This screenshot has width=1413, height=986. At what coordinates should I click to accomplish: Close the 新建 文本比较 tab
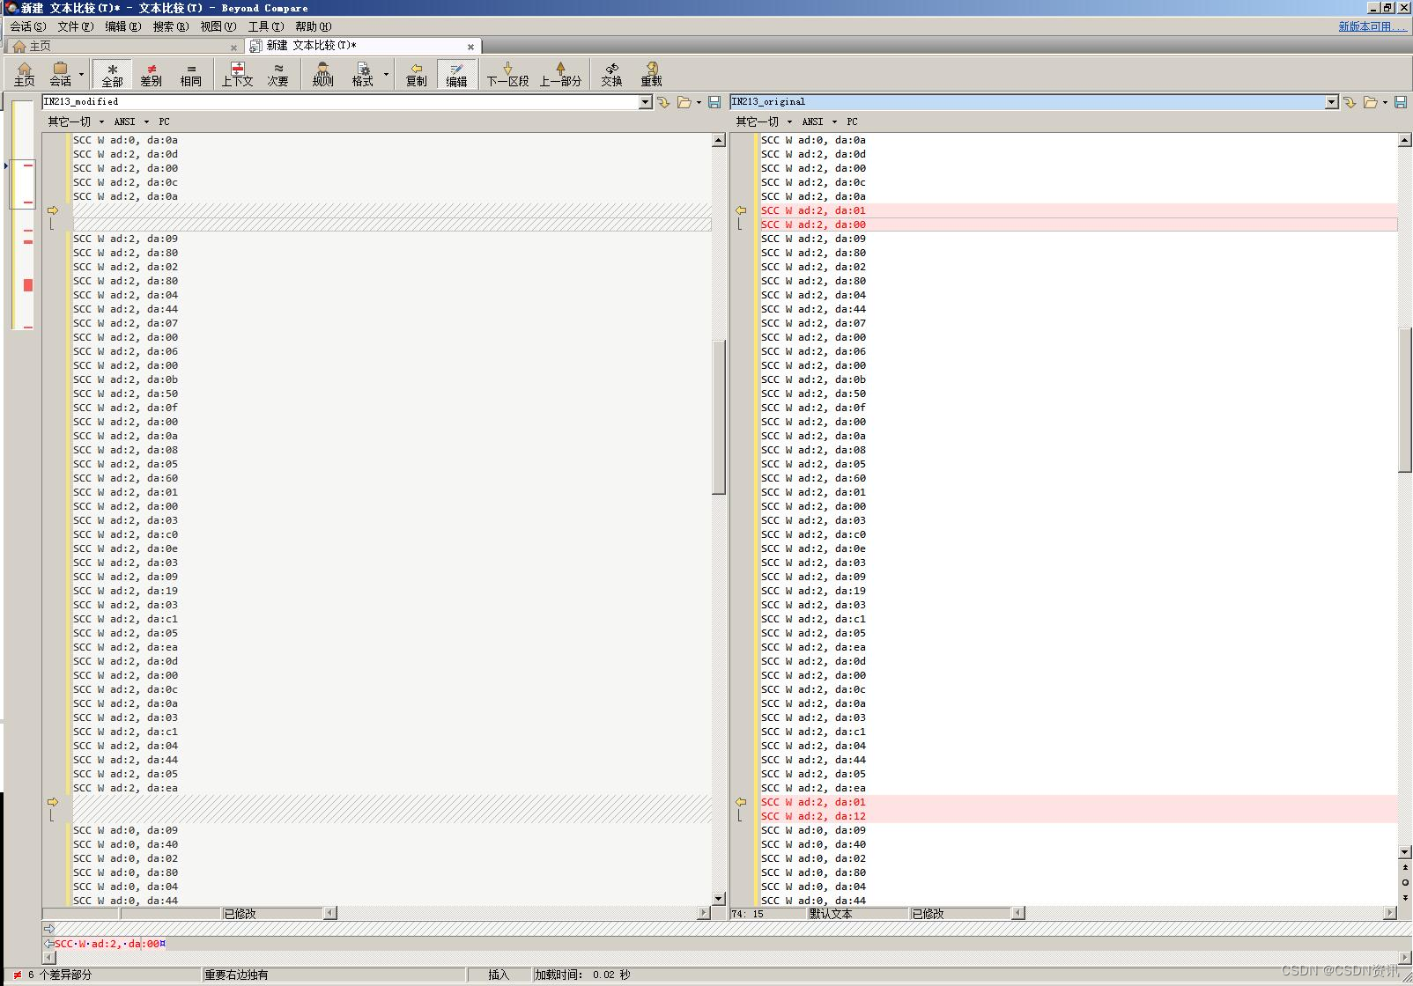click(470, 47)
